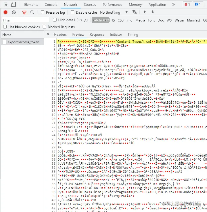Activate the inspect element picker icon
The image size is (207, 212).
(x=6, y=5)
